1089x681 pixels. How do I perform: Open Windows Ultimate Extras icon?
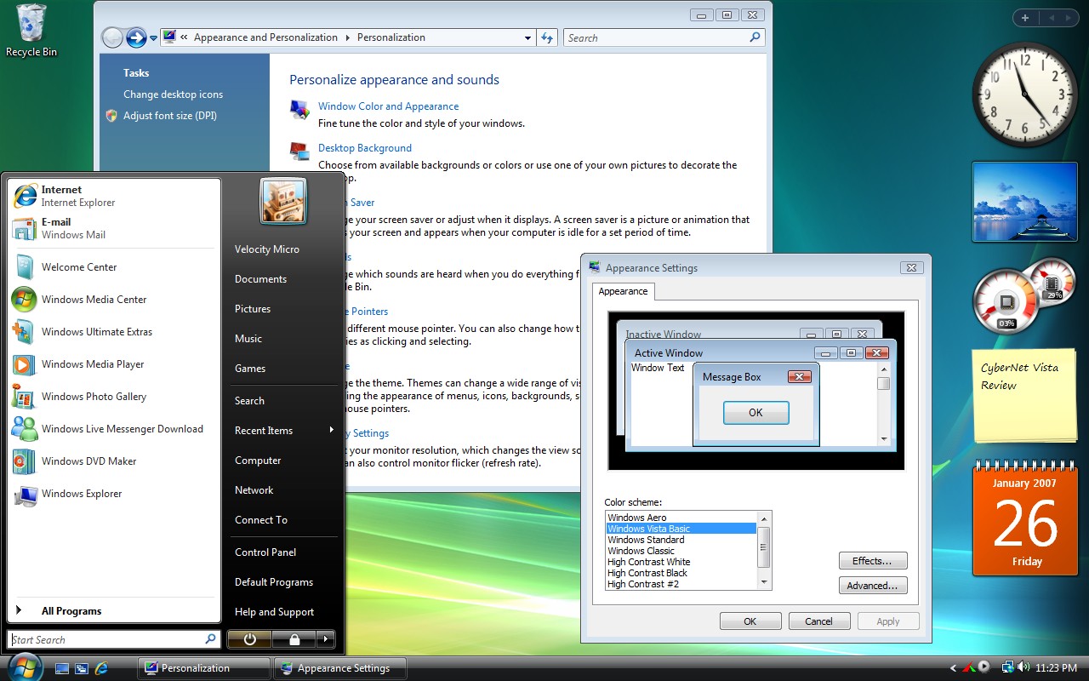point(25,332)
